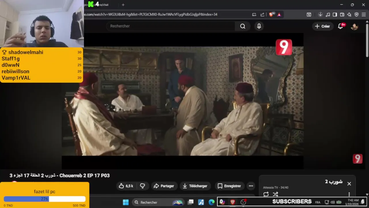
Task: Open the network tray icon
Action: click(327, 202)
